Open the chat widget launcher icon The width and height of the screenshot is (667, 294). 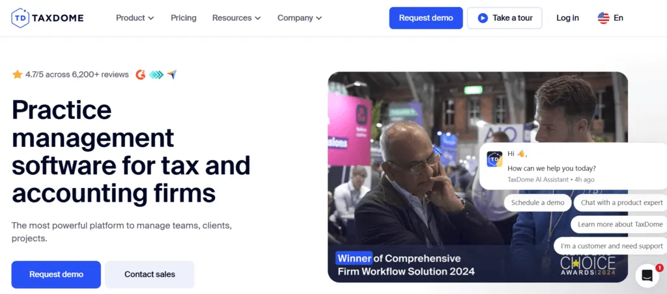click(x=647, y=275)
